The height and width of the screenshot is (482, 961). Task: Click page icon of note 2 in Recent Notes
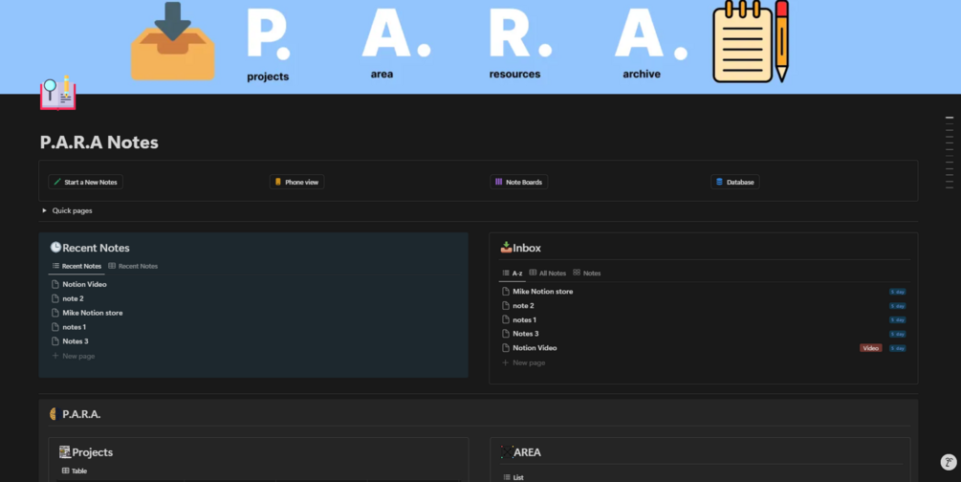(55, 298)
